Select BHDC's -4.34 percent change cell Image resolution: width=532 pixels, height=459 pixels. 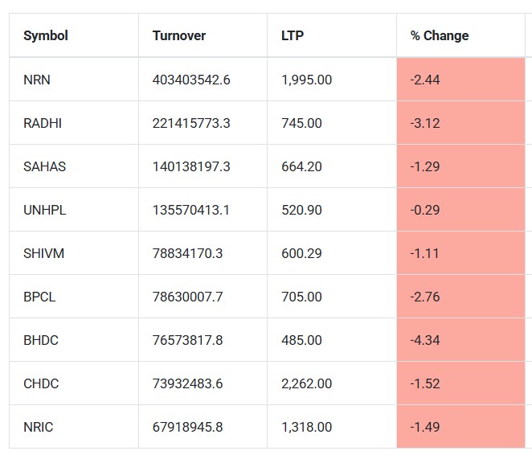click(425, 340)
